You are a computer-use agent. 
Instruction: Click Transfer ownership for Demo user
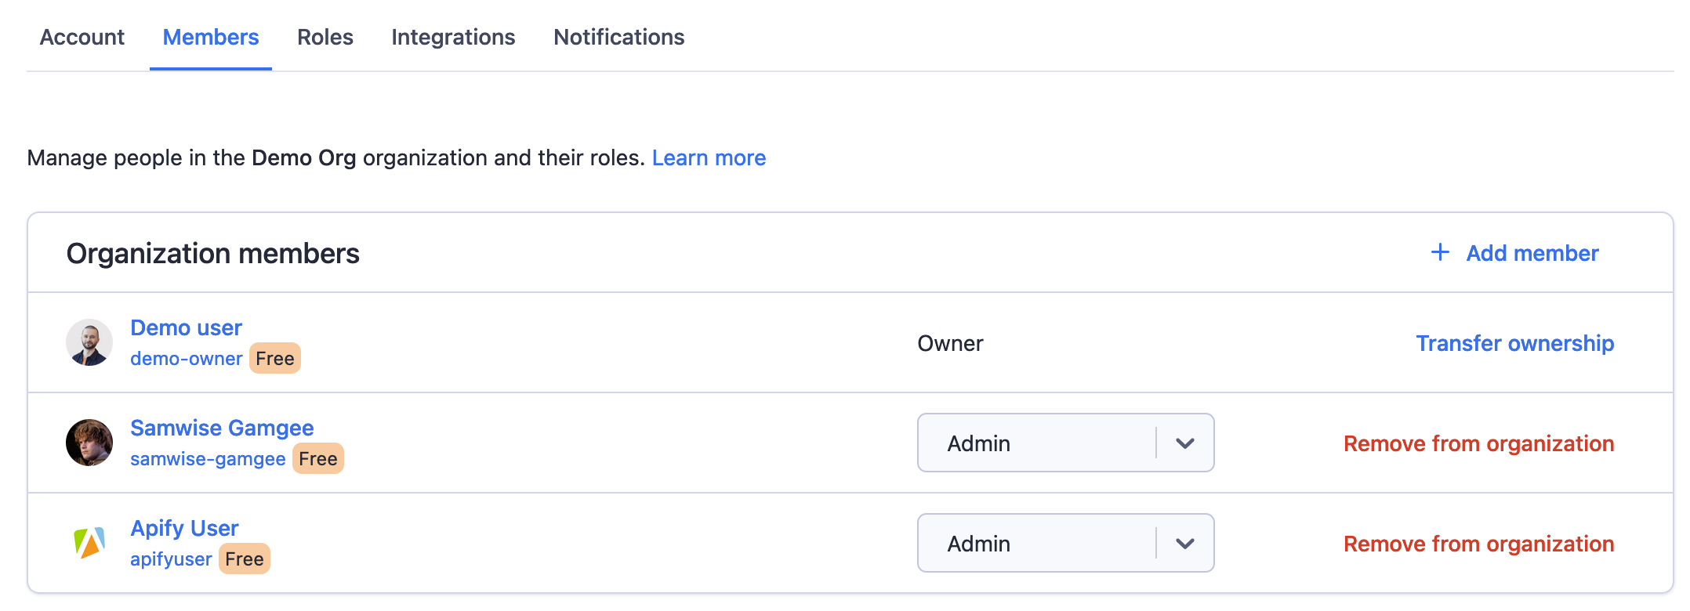1514,343
